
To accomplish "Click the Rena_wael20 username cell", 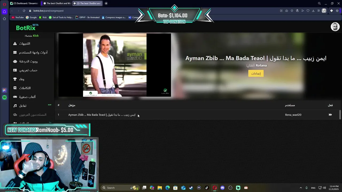I will tap(293, 115).
